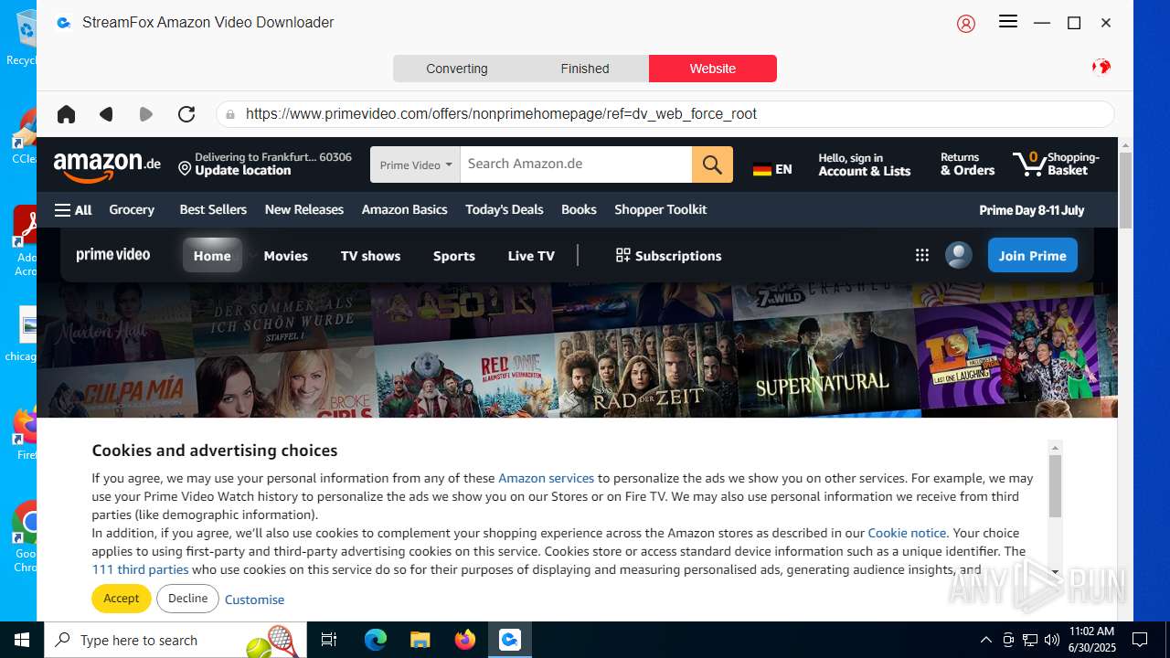Open Returns & Orders

click(967, 164)
